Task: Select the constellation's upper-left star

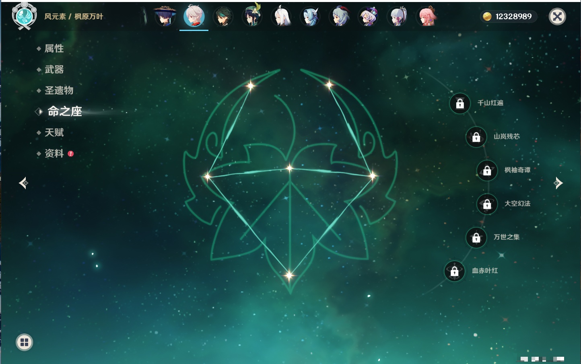Action: [x=251, y=85]
